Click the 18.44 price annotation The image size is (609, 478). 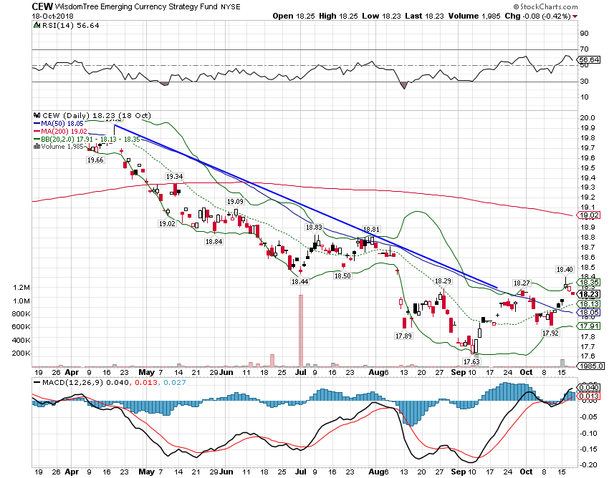(x=299, y=282)
